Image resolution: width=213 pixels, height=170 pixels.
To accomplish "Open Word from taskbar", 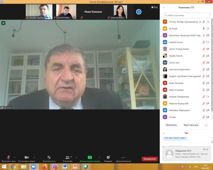I will coord(65,167).
